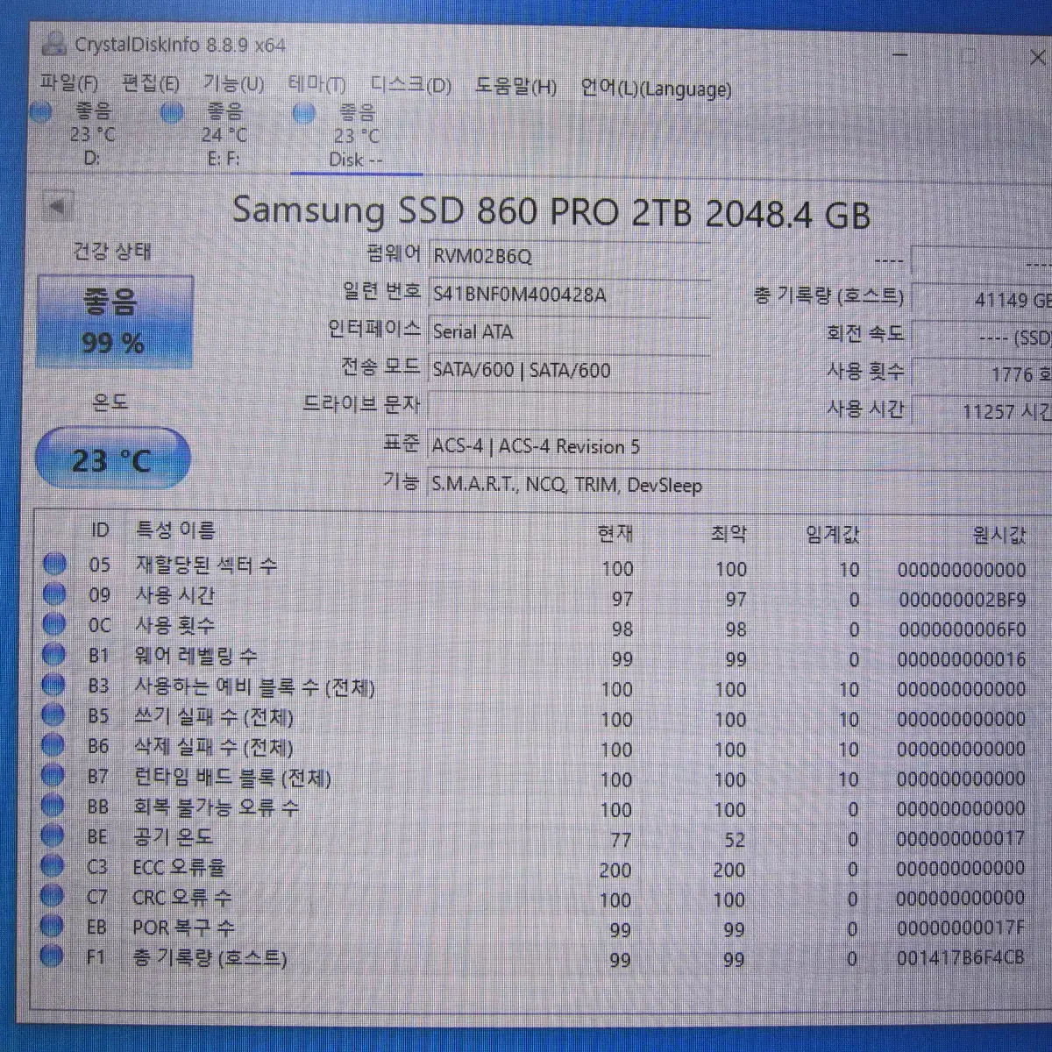Click status icon for attribute BB
This screenshot has width=1052, height=1052.
click(53, 805)
